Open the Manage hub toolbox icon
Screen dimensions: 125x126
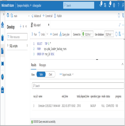(x=2, y=90)
